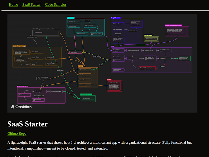Click the 'Recur' node in Onboarding Wizard
This screenshot has width=209, height=157.
(x=24, y=95)
